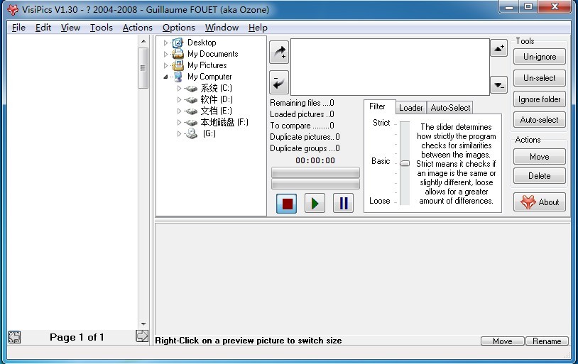Click the filter strictness slider handle

405,163
